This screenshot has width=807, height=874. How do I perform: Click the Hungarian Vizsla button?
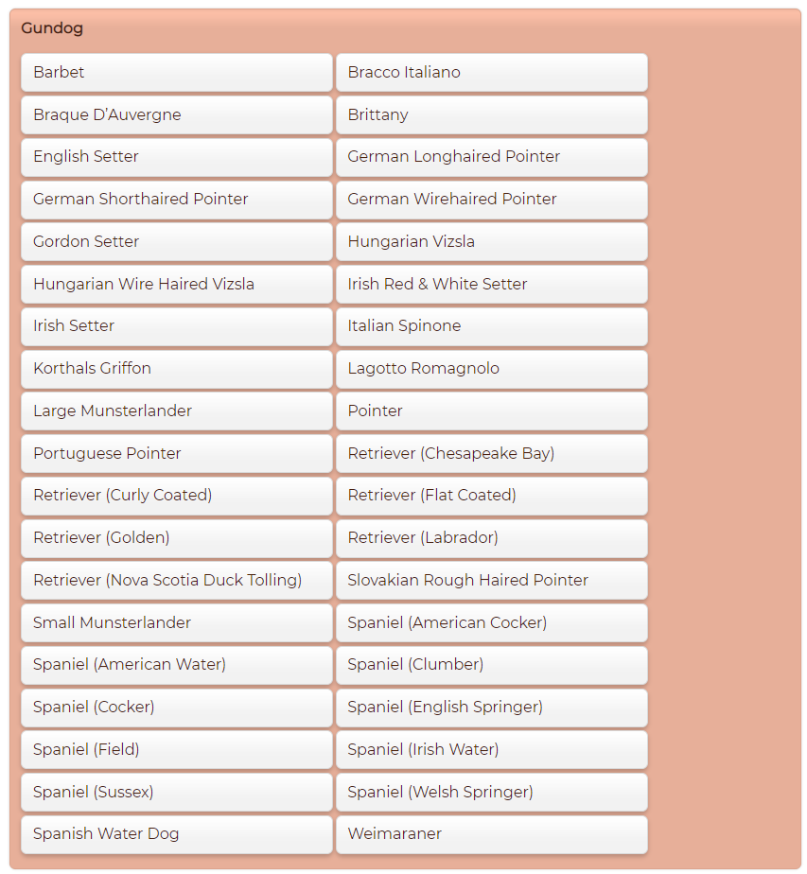pos(491,242)
